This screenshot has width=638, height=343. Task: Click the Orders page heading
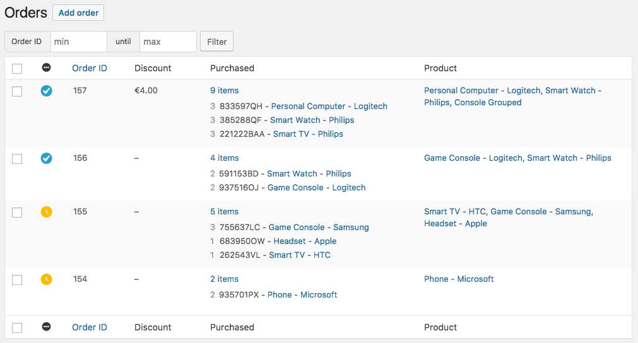click(26, 13)
